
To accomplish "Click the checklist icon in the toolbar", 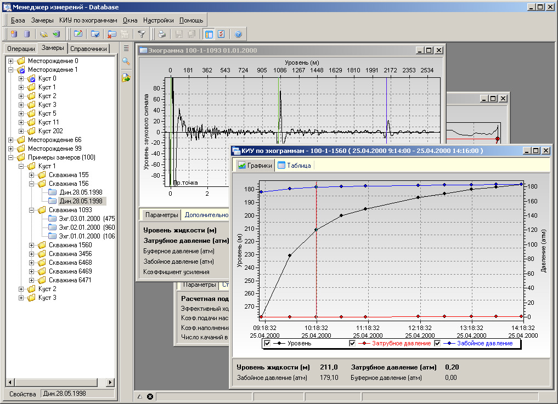I will [x=221, y=34].
